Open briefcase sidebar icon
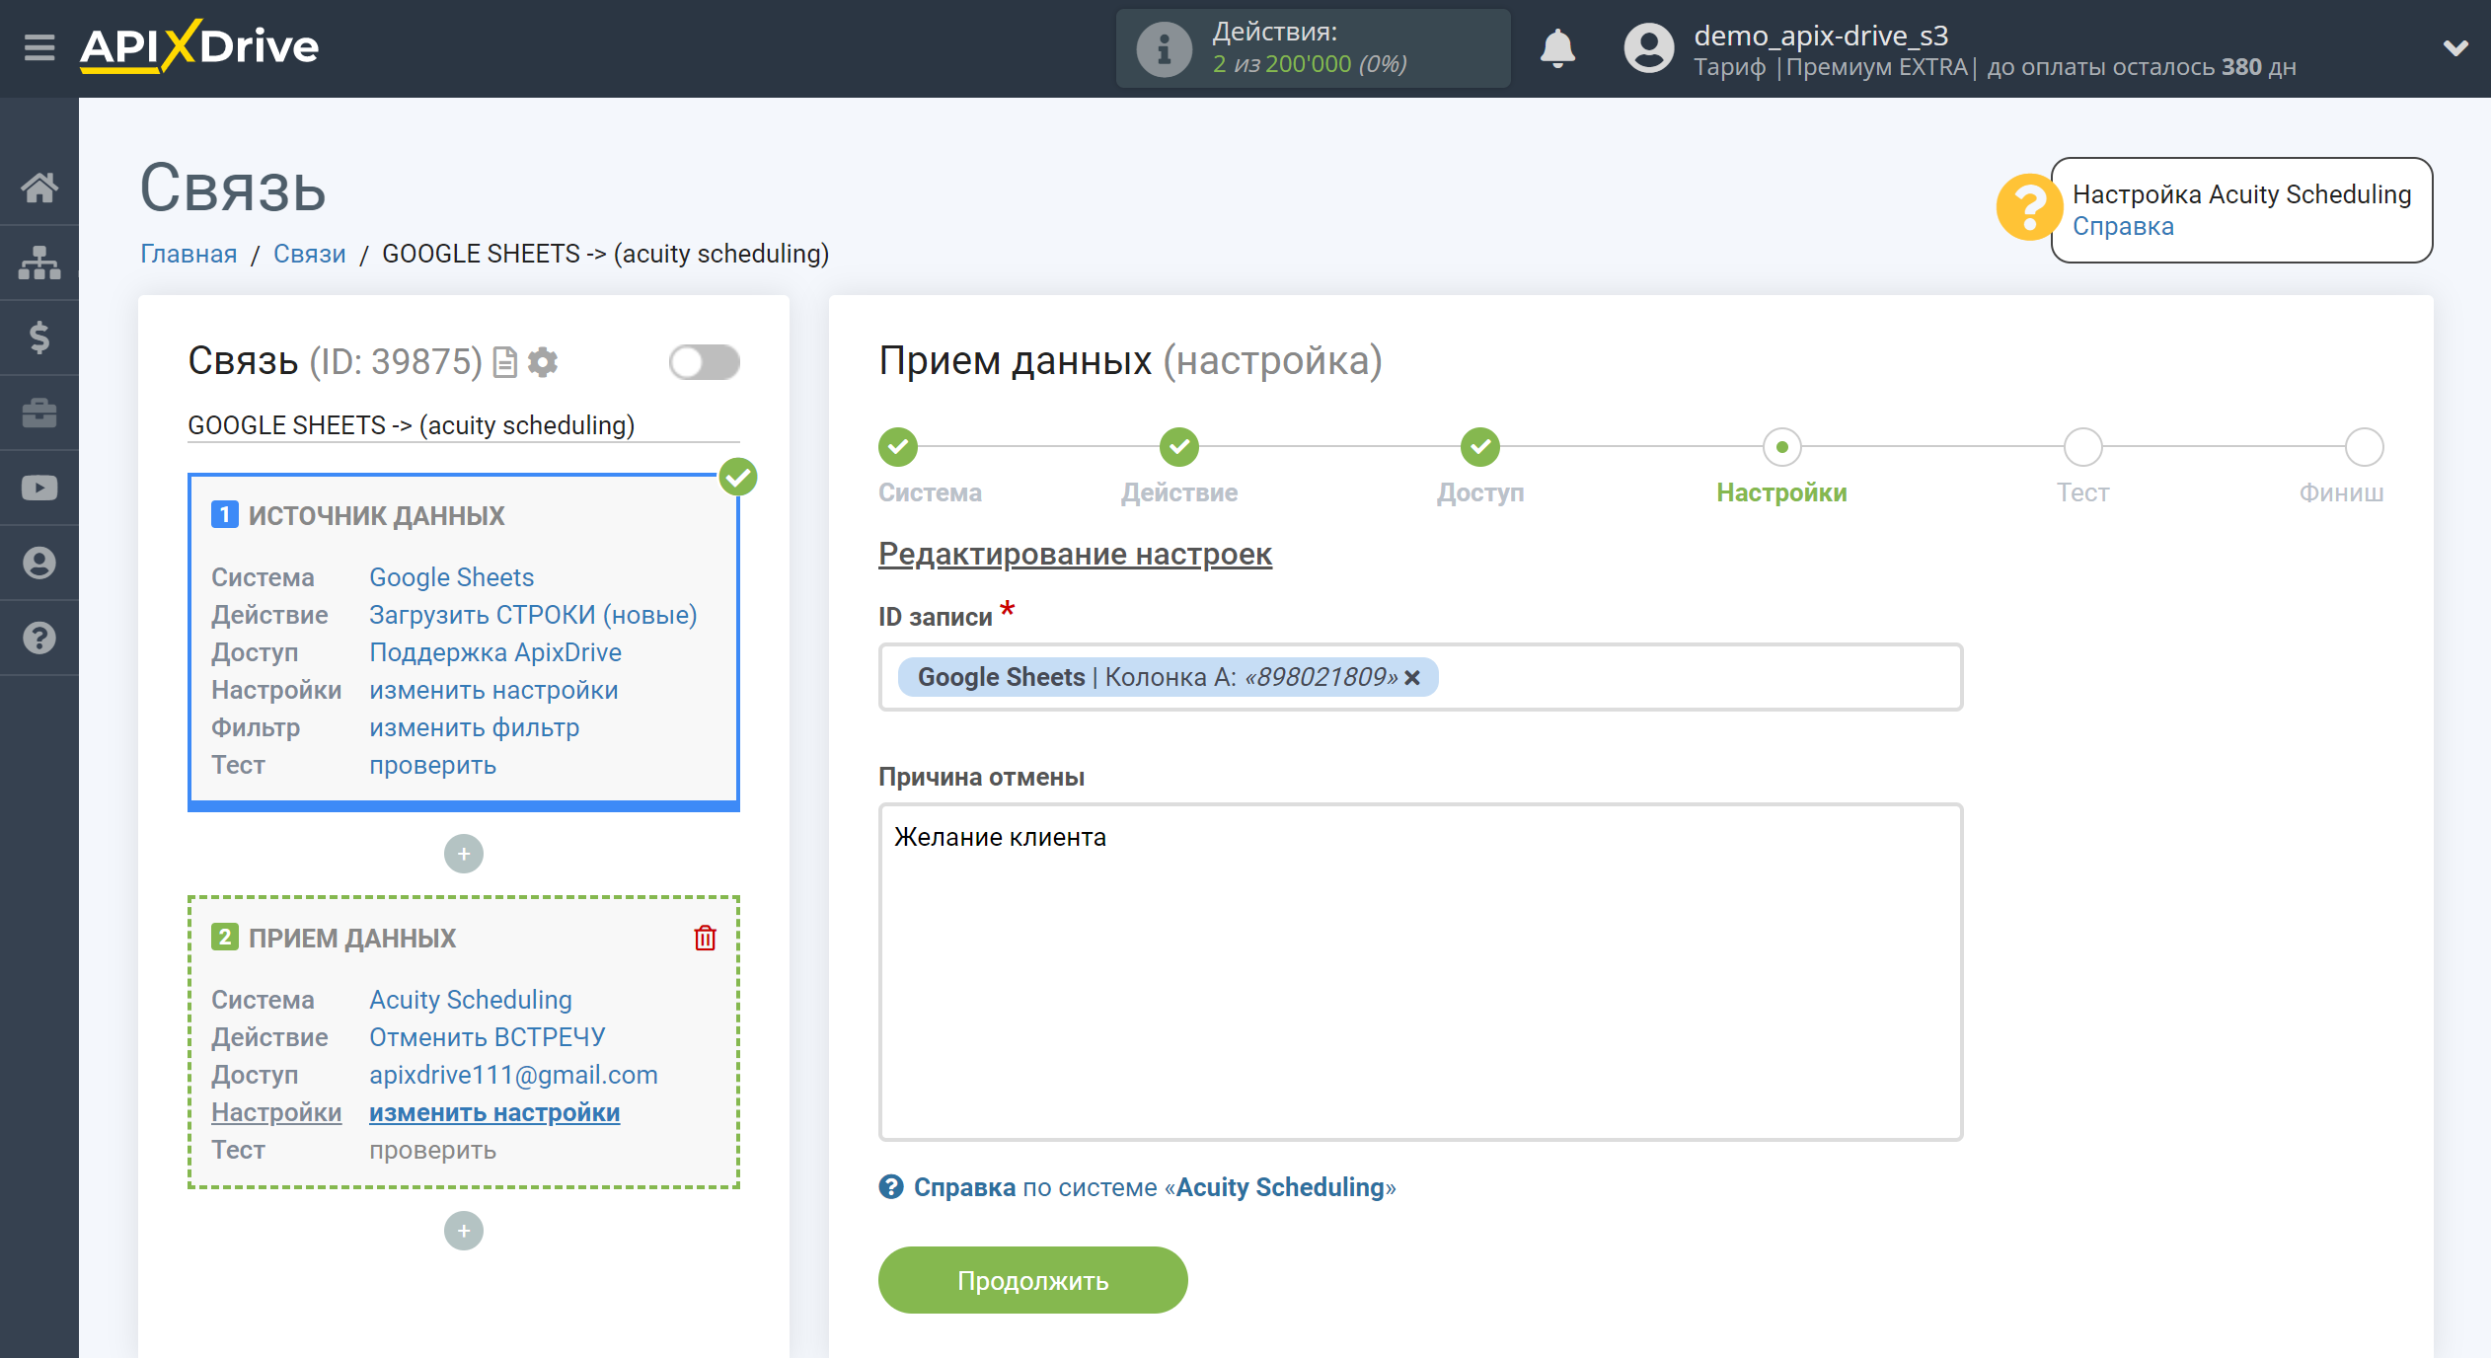The image size is (2491, 1358). (39, 413)
